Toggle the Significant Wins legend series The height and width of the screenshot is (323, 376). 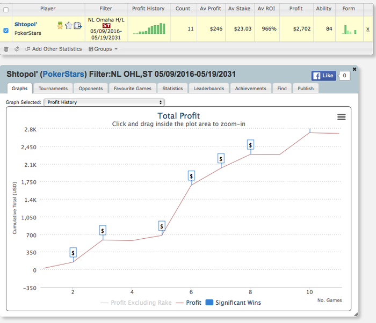point(233,303)
